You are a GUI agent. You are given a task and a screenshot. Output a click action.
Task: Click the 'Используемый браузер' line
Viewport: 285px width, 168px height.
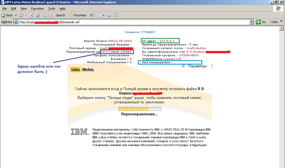click(112, 45)
